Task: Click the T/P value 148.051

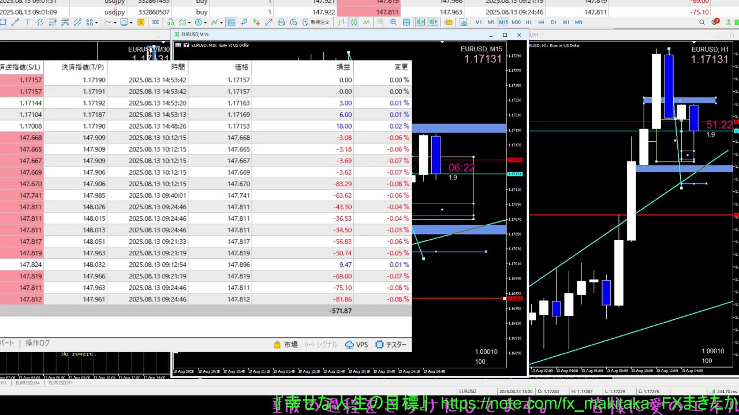Action: [x=94, y=242]
